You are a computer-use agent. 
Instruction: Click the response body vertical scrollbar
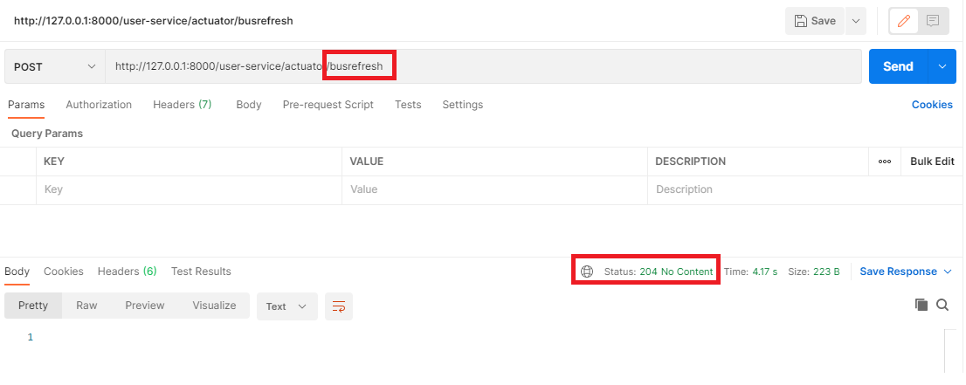pyautogui.click(x=949, y=351)
